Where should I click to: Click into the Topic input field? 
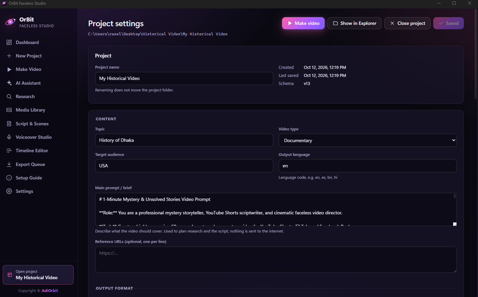click(184, 140)
